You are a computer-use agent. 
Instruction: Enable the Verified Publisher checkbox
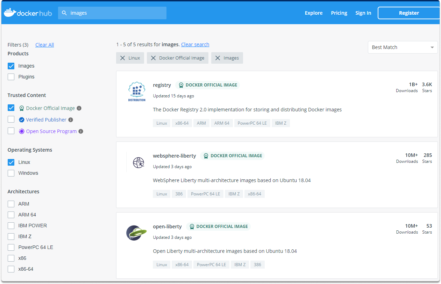click(x=11, y=119)
